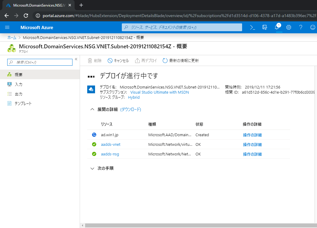Click the aadds-nsg green check icon
The height and width of the screenshot is (228, 317).
pyautogui.click(x=94, y=154)
